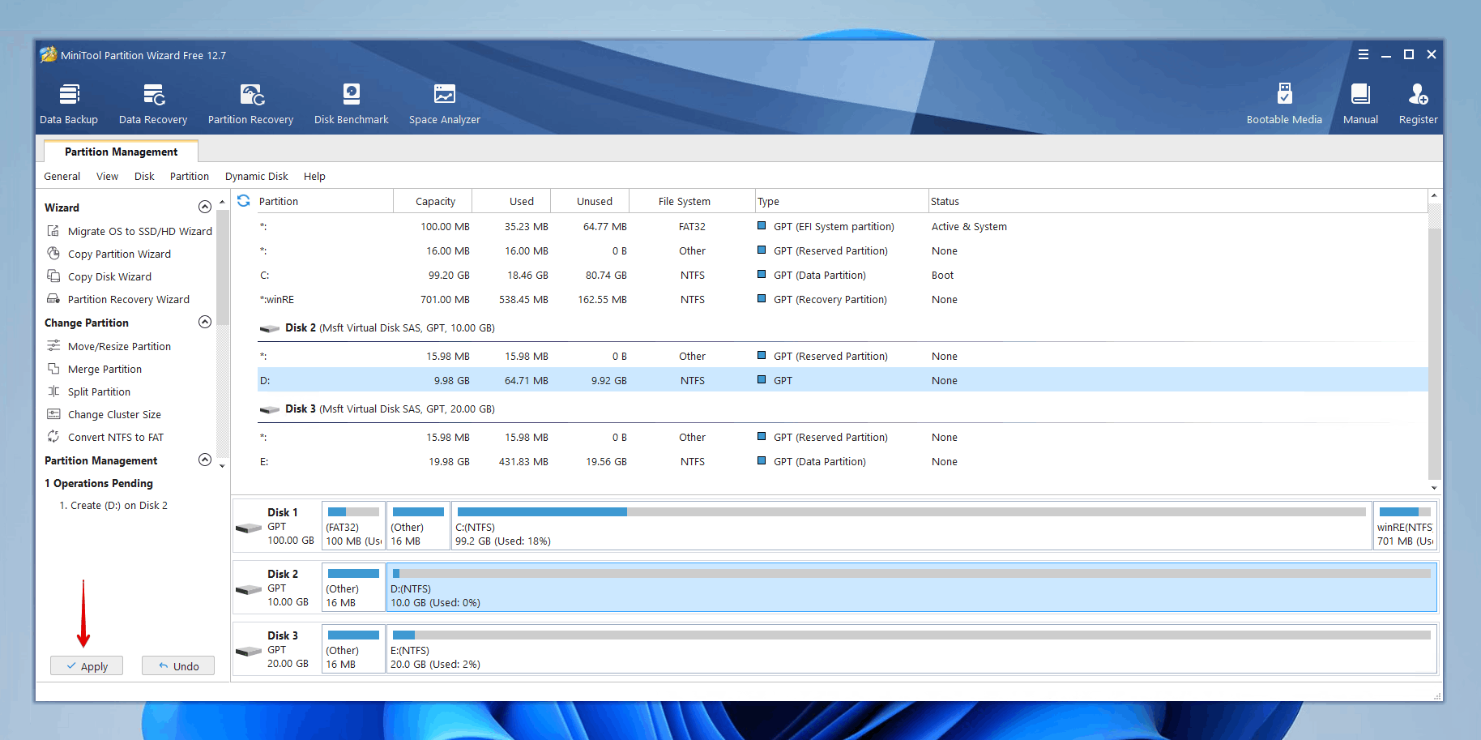Open the Partition menu
The image size is (1481, 740).
pyautogui.click(x=190, y=176)
